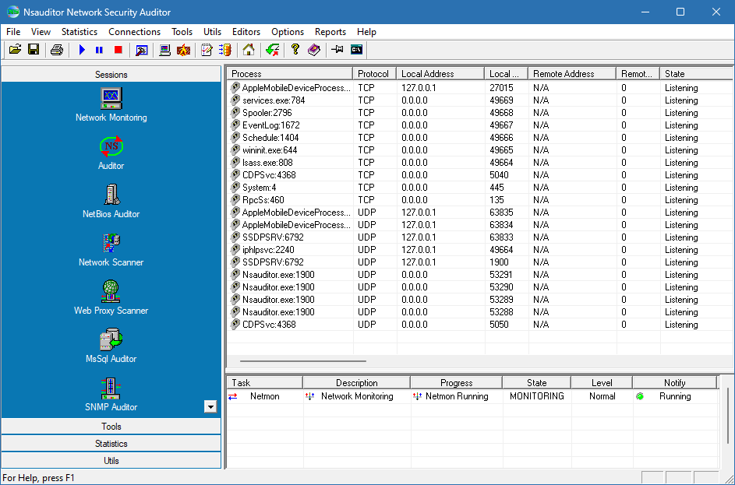Select the Schedule:1404 row
The image size is (735, 485).
[479, 138]
